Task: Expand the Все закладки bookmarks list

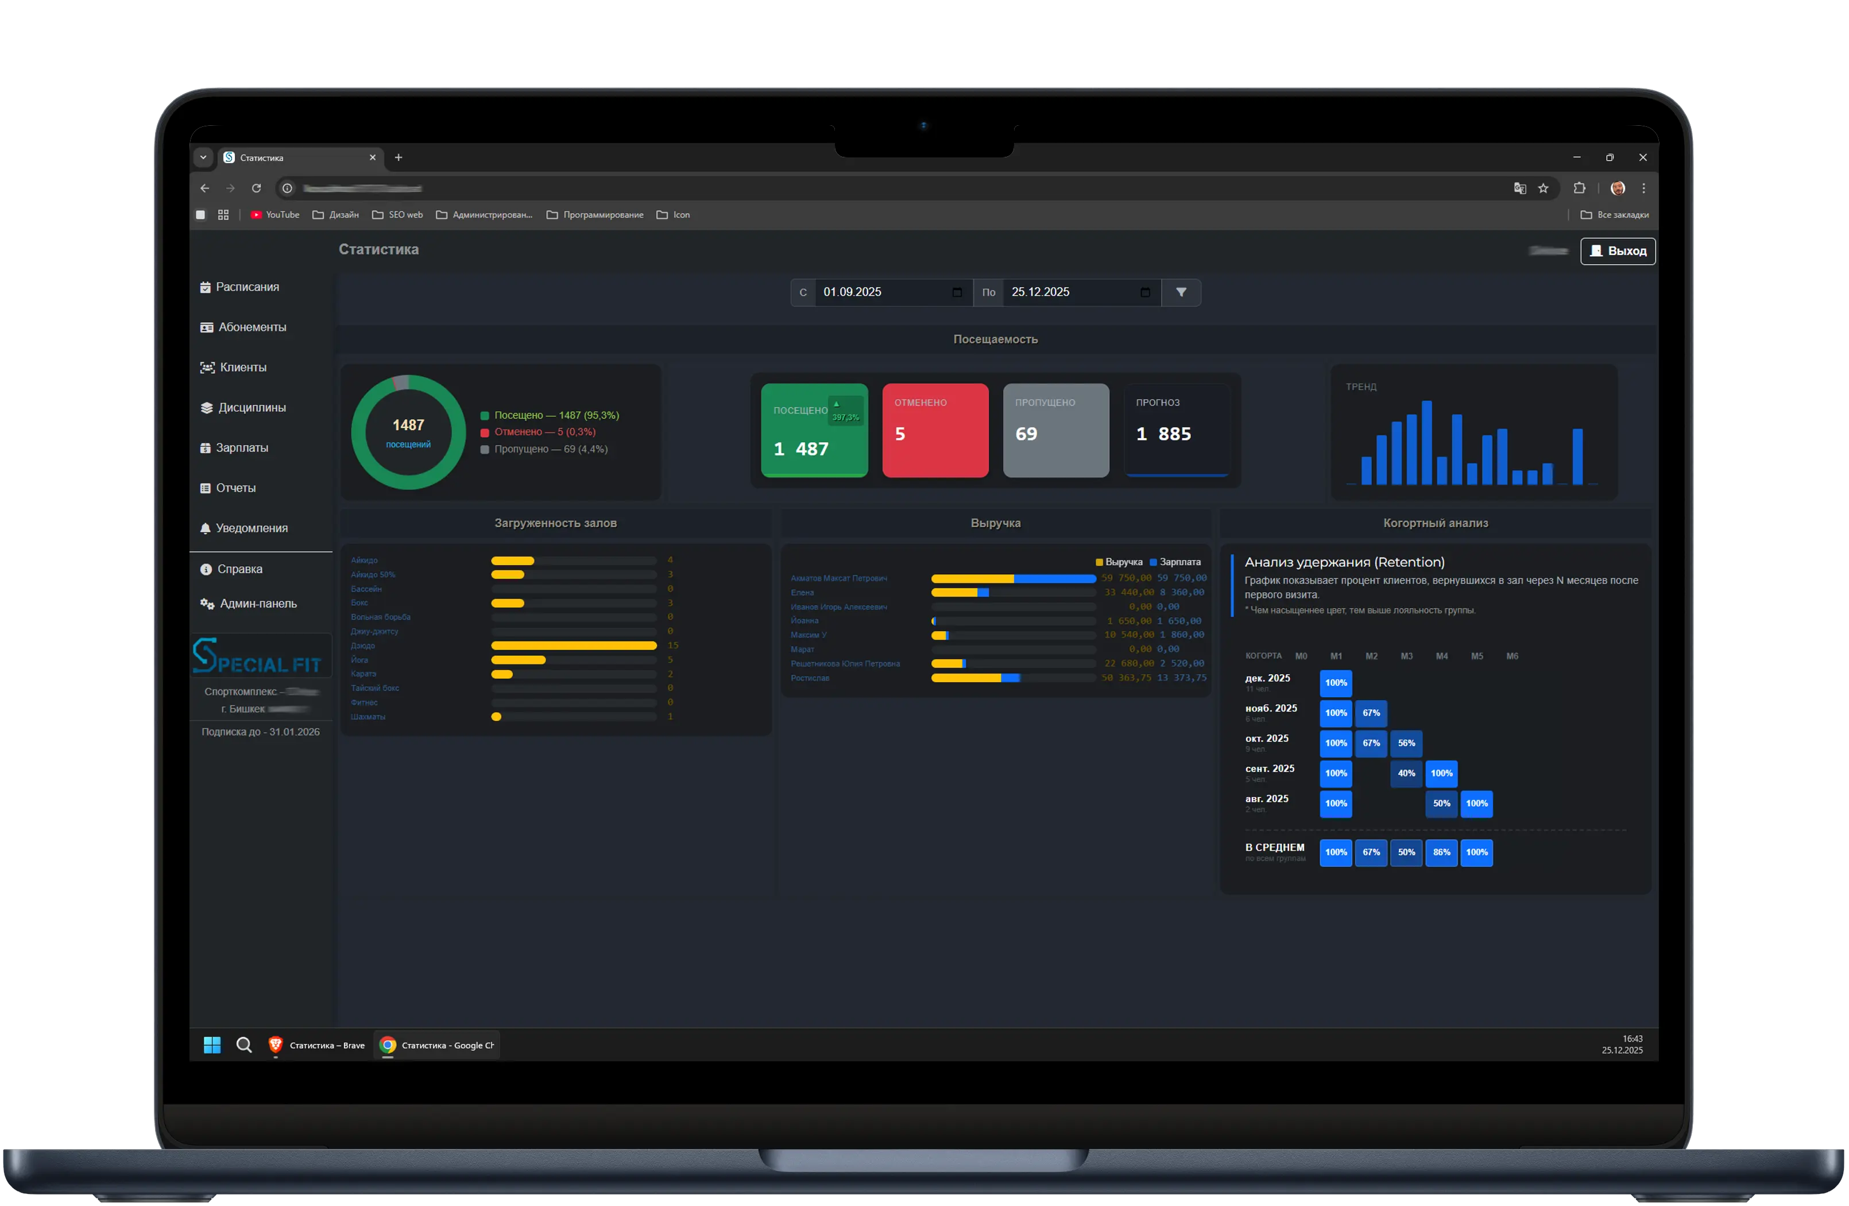Action: point(1616,214)
